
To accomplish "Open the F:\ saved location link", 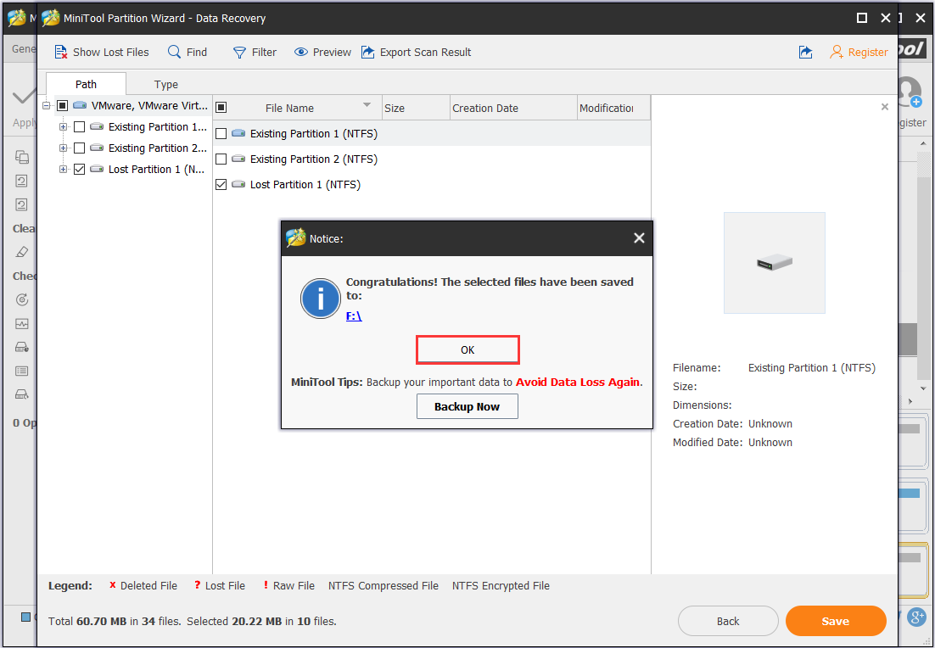I will coord(354,316).
